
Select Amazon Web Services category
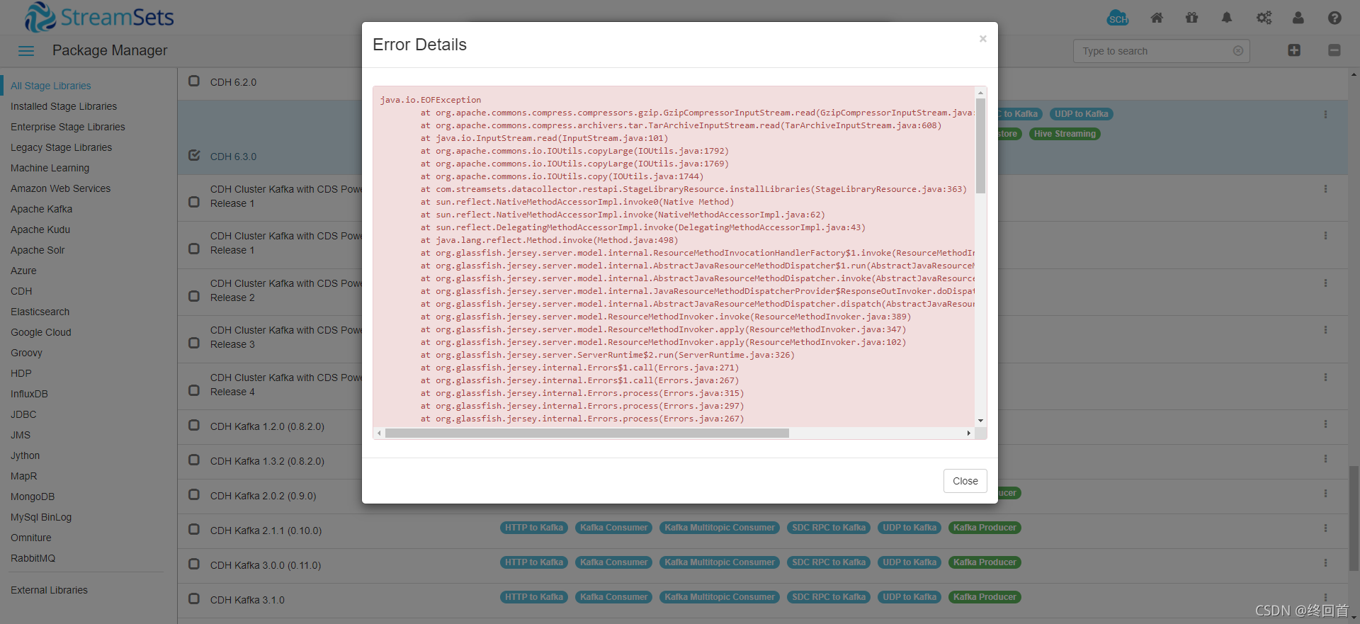(61, 188)
